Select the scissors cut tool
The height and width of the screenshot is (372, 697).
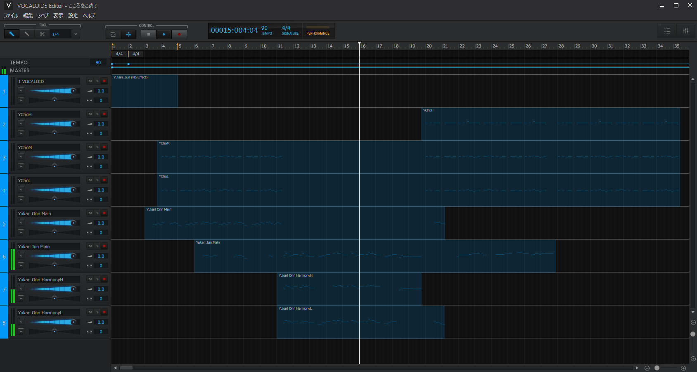[42, 34]
